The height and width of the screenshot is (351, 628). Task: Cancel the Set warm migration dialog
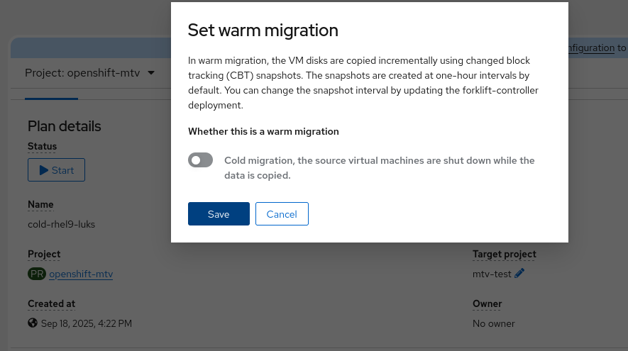pyautogui.click(x=282, y=214)
